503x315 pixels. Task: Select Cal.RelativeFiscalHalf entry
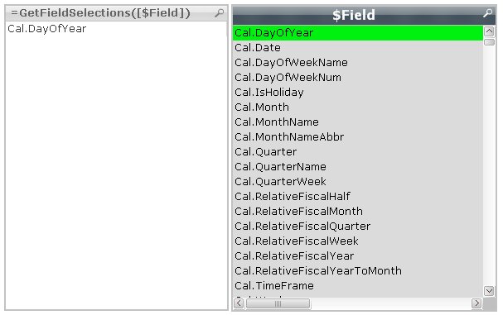pos(358,196)
